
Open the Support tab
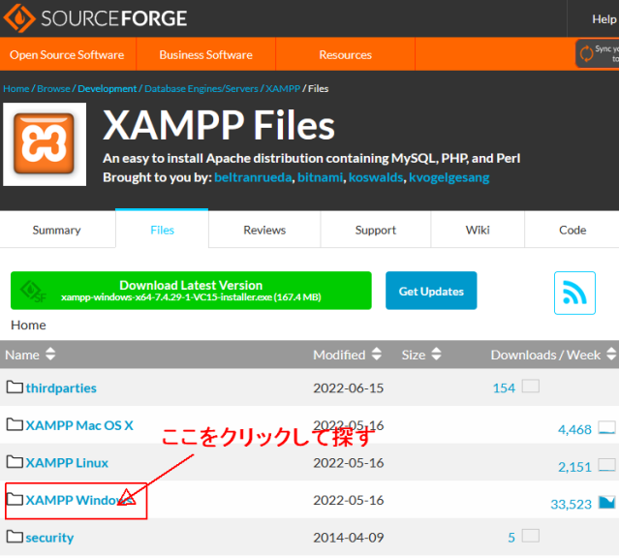pyautogui.click(x=376, y=230)
